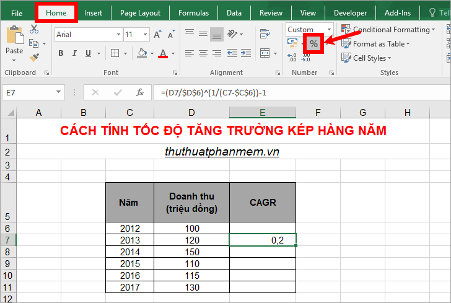Open the File tab
Image resolution: width=451 pixels, height=303 pixels.
pyautogui.click(x=17, y=13)
